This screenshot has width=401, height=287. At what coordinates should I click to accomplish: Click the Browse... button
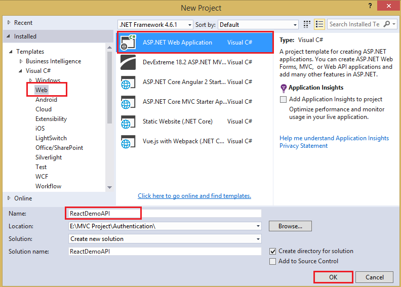pyautogui.click(x=290, y=226)
